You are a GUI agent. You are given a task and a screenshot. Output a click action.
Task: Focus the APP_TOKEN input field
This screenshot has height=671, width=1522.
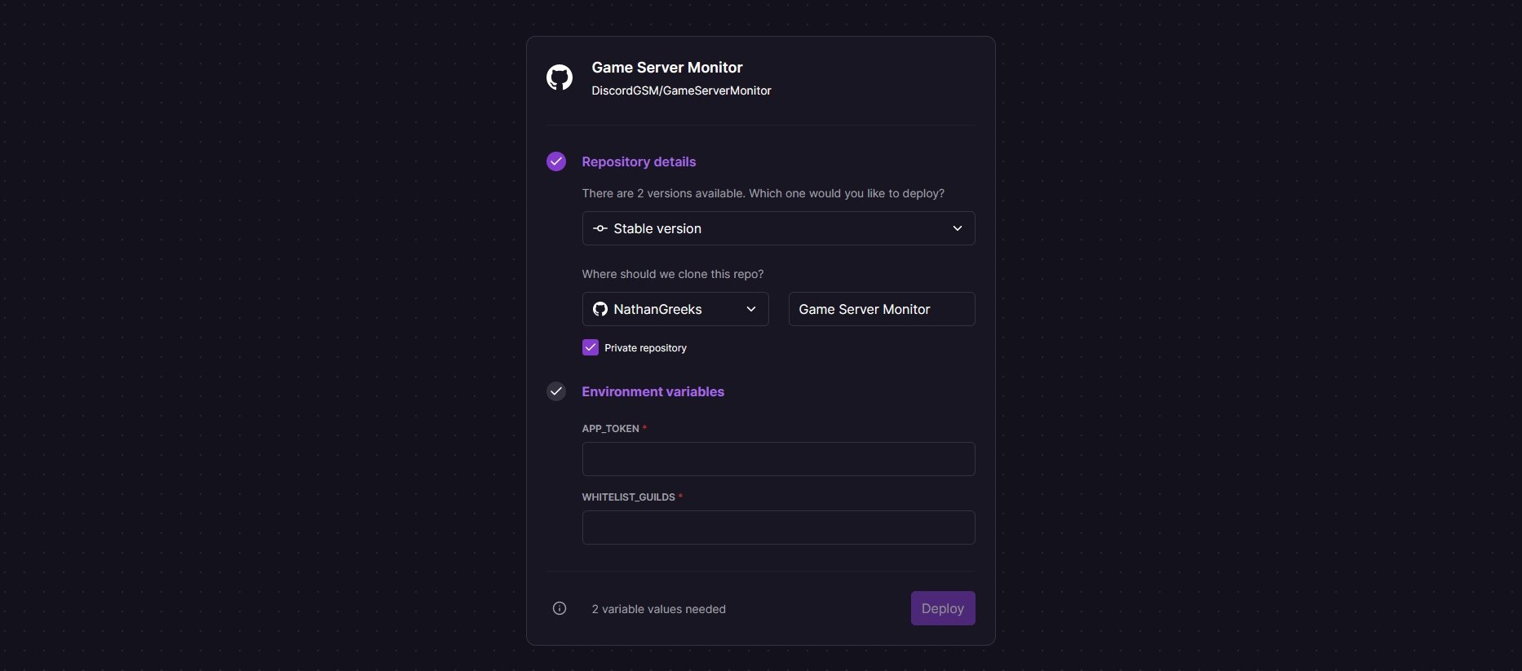[778, 459]
